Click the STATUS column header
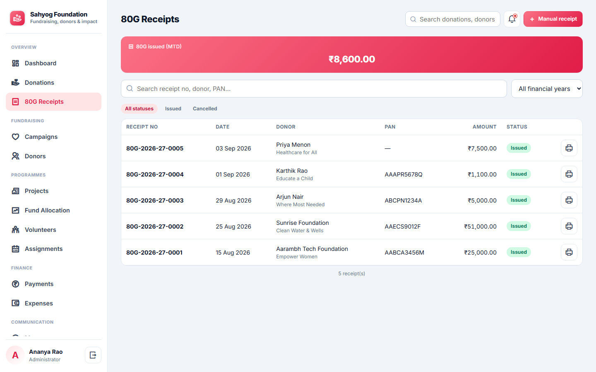 (517, 127)
